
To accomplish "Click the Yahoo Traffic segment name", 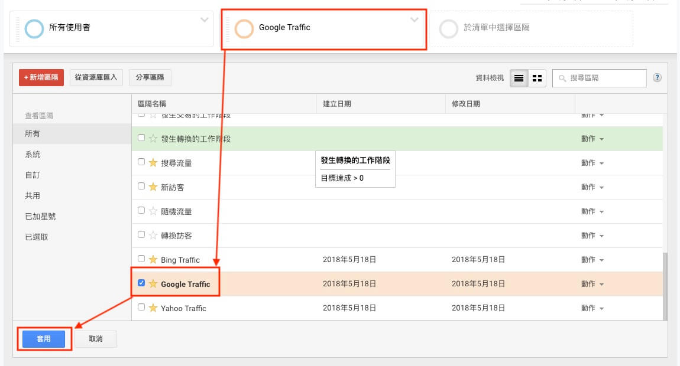I will pos(183,308).
